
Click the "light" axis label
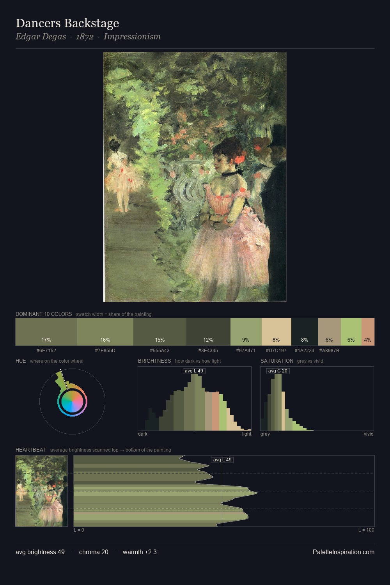click(246, 434)
